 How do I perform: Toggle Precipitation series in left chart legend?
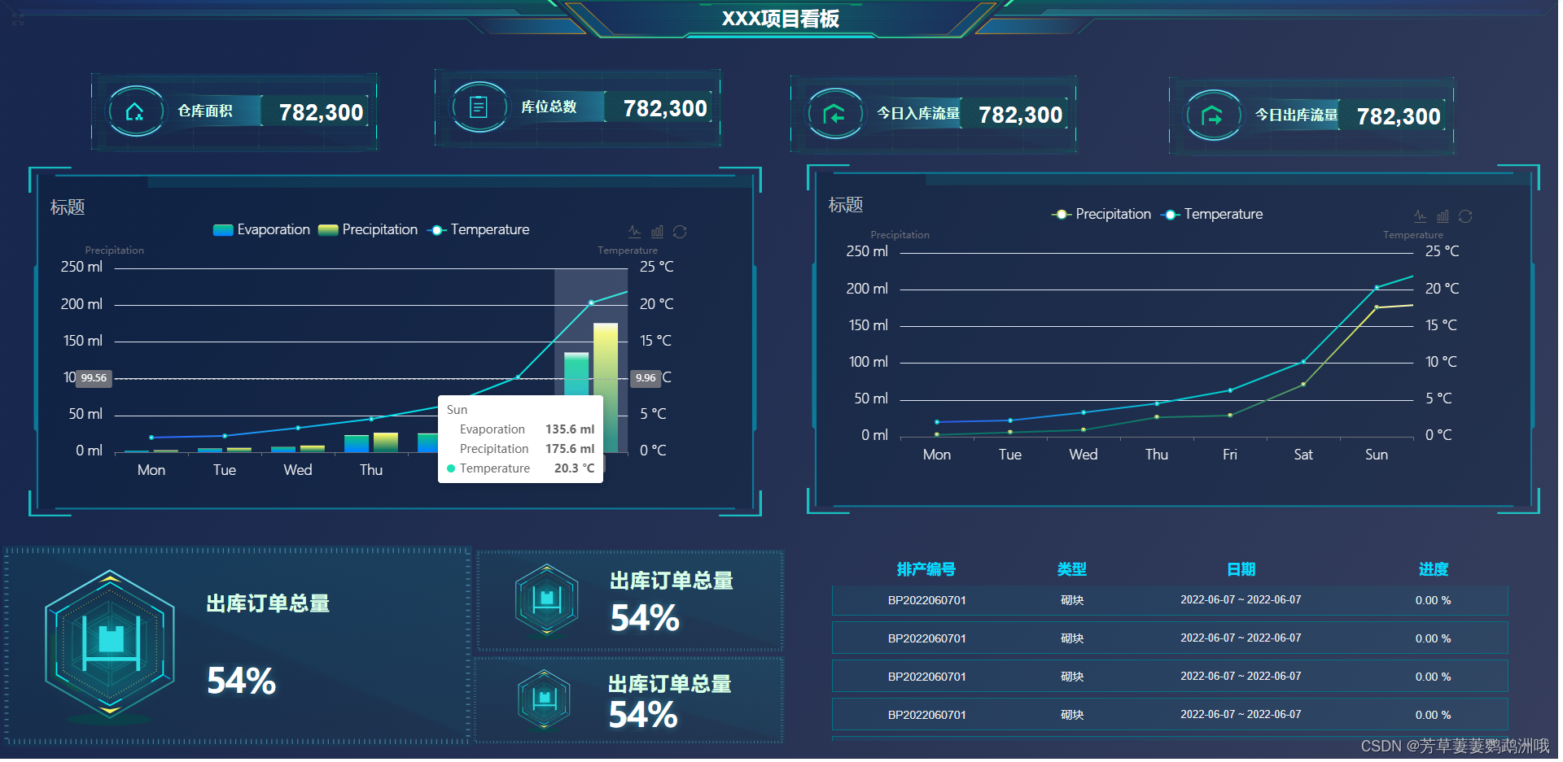368,230
